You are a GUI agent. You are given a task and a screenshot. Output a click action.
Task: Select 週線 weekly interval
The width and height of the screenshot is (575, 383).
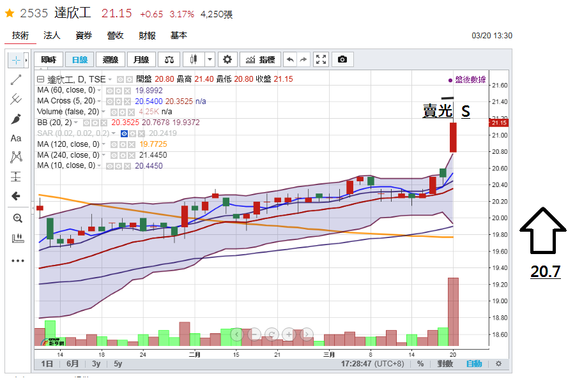[111, 59]
